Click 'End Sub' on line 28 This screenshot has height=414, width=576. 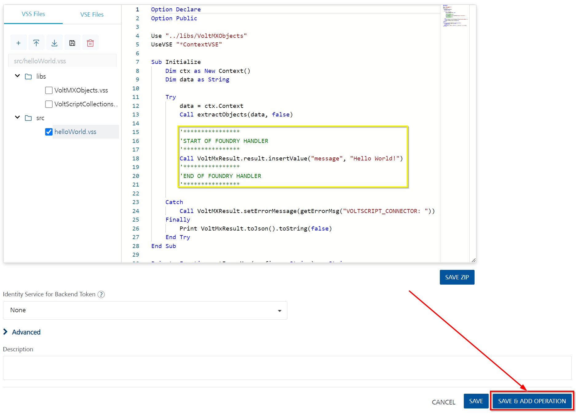[x=164, y=246]
